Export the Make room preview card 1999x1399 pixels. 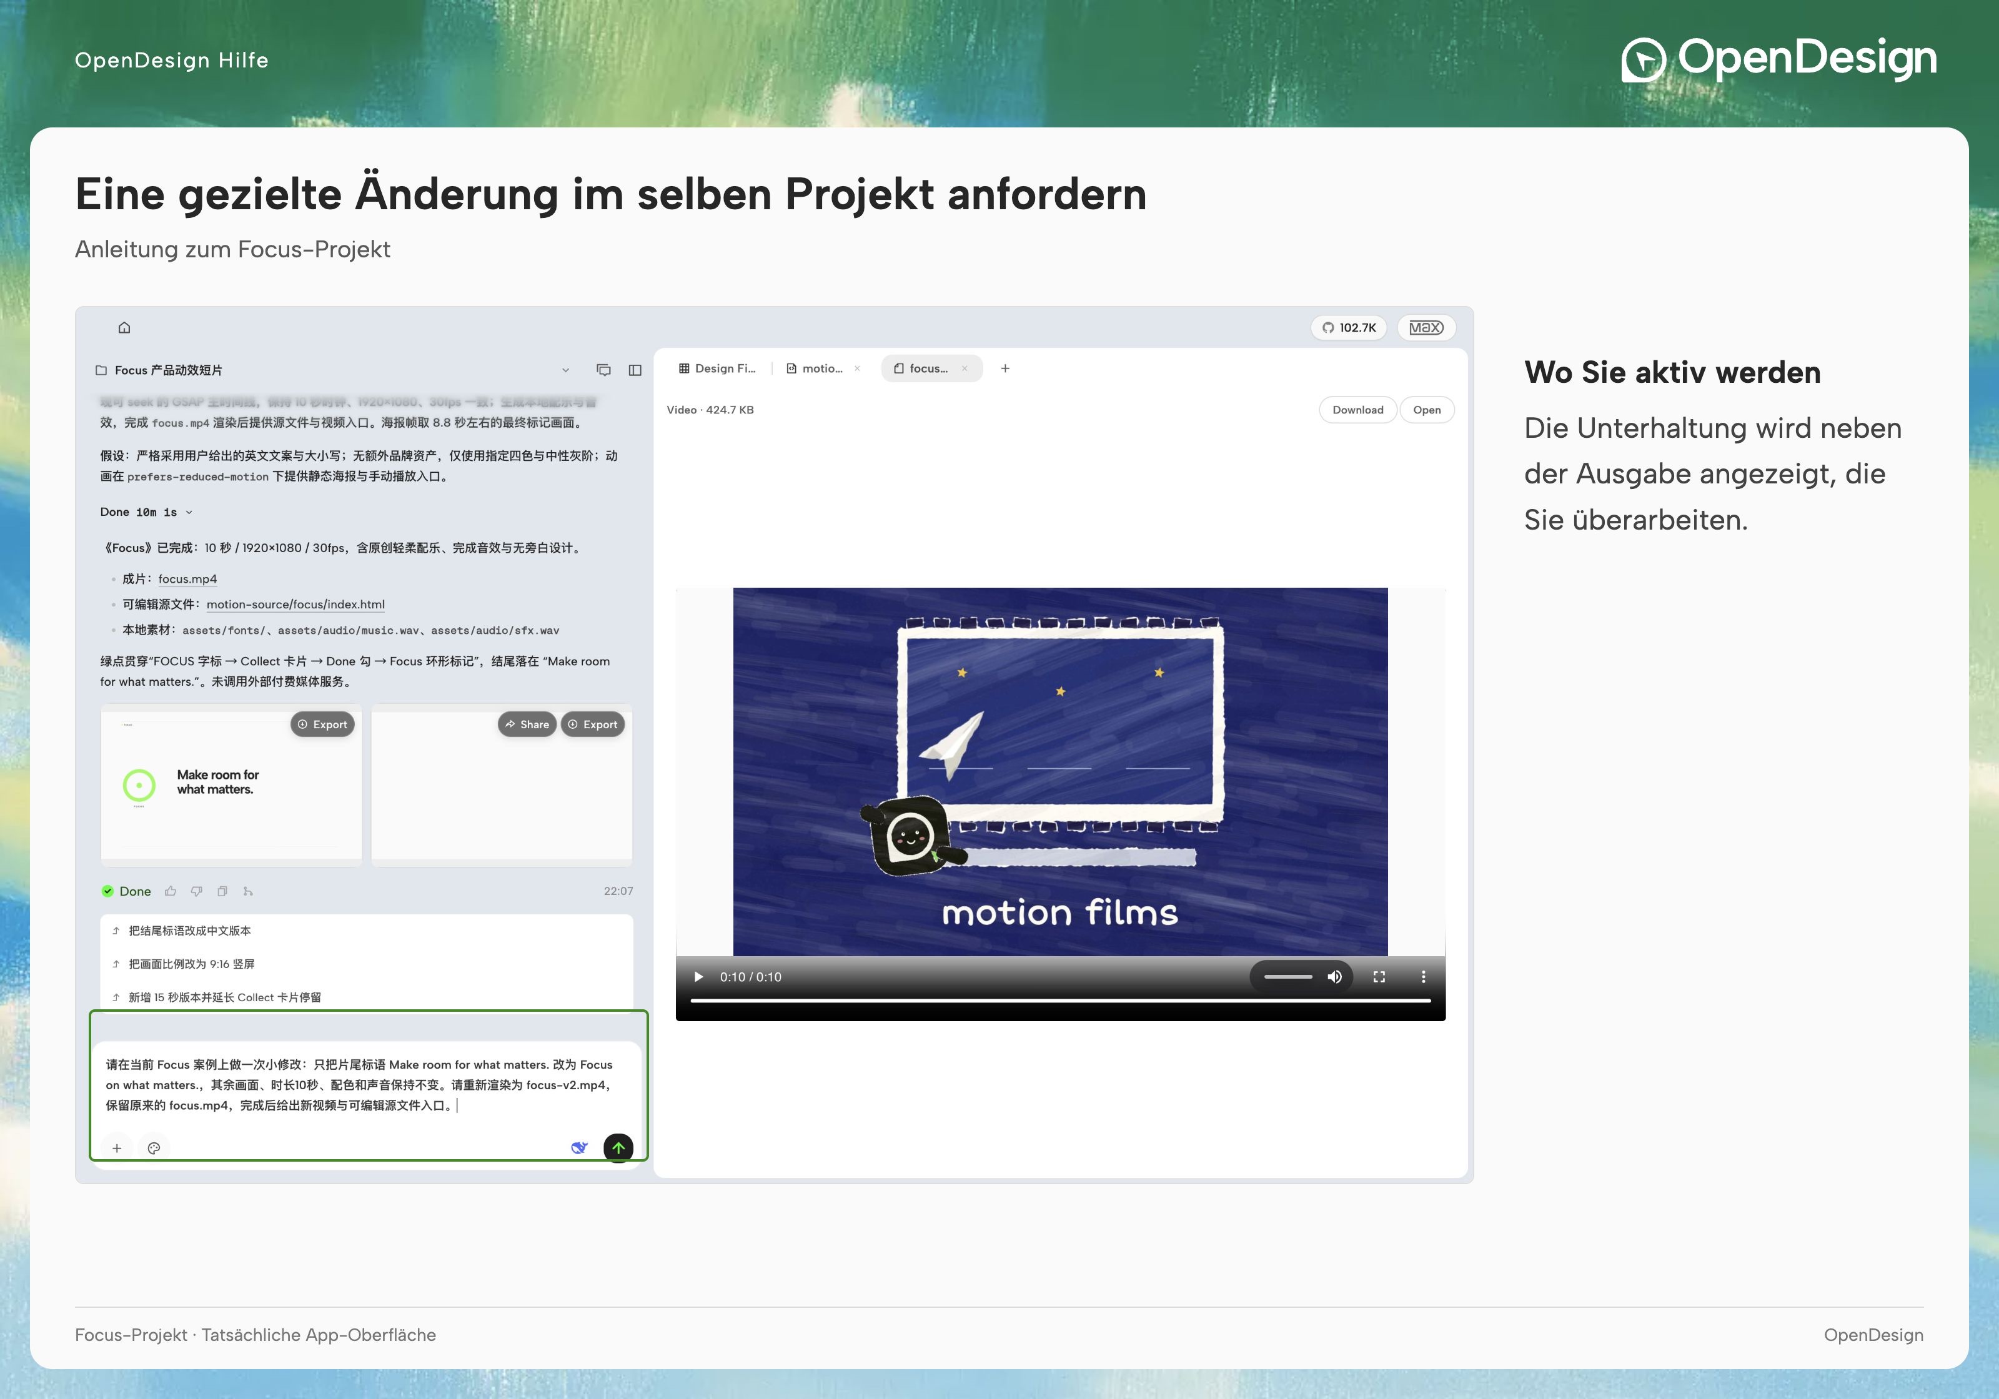(322, 724)
